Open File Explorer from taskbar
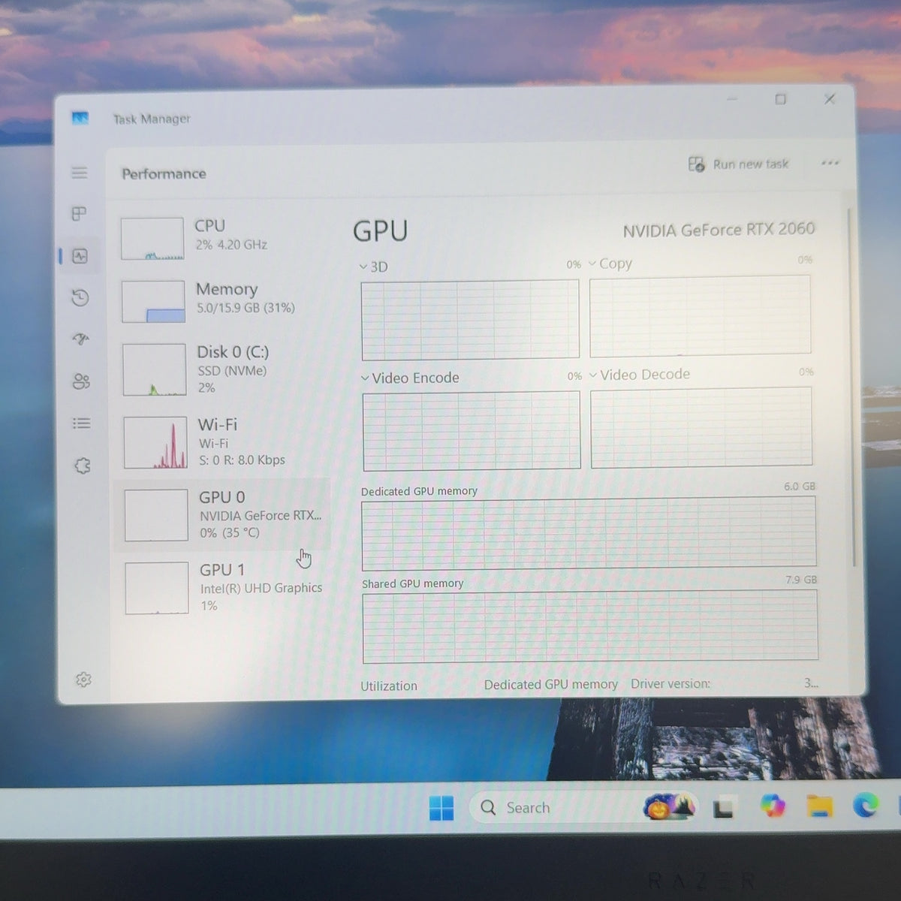The height and width of the screenshot is (901, 901). click(819, 806)
